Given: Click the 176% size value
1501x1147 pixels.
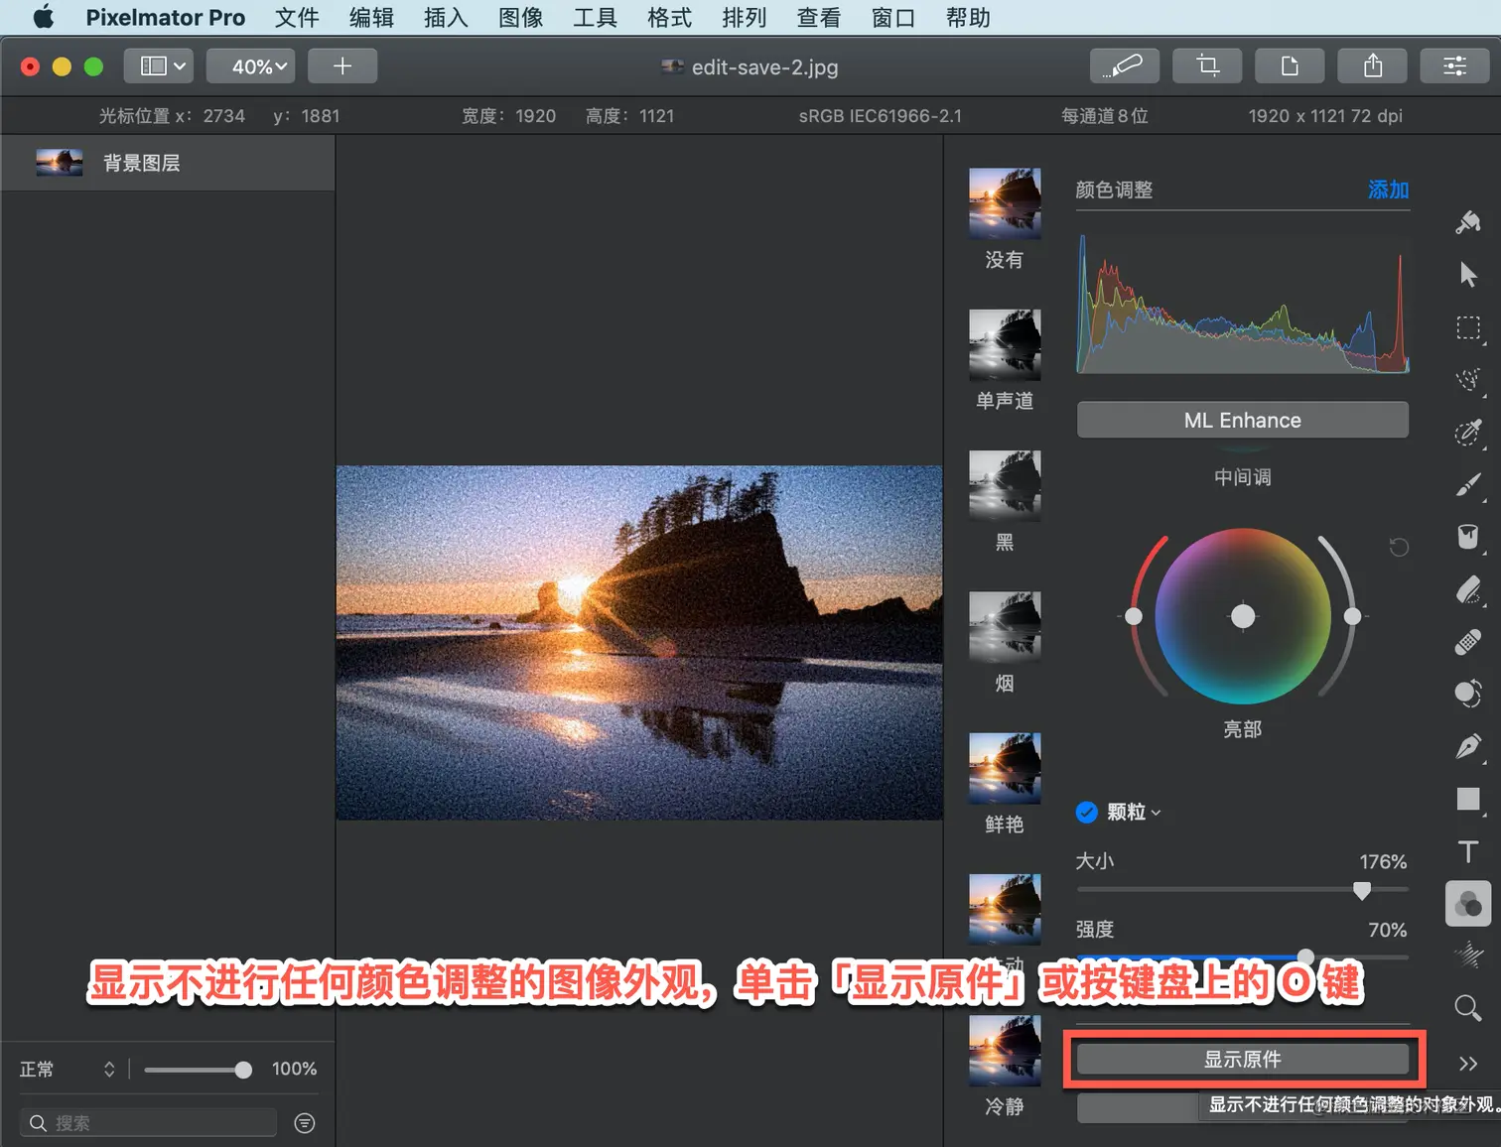Looking at the screenshot, I should pos(1383,861).
